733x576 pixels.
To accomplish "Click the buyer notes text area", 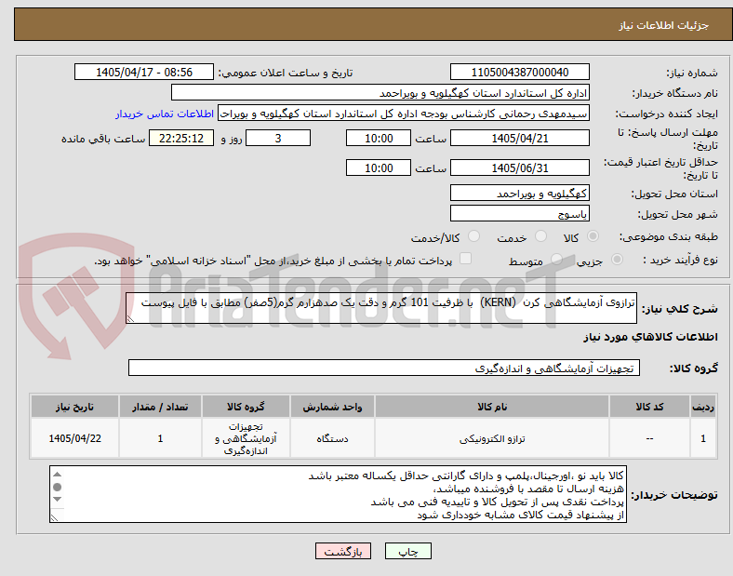I will 338,494.
